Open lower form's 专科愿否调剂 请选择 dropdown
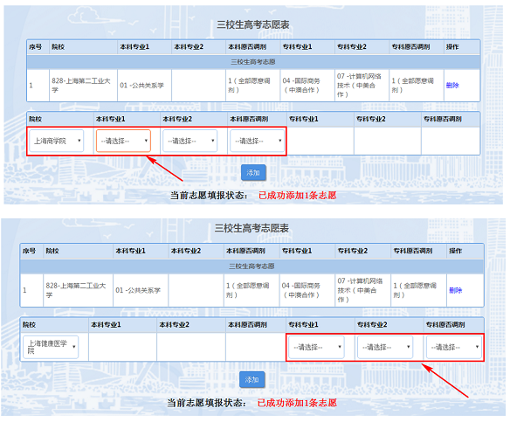 454,347
